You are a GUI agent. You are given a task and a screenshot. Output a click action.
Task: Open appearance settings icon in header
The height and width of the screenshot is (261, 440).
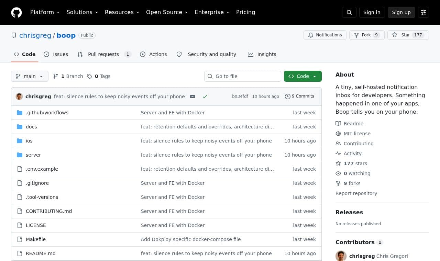pos(423,12)
